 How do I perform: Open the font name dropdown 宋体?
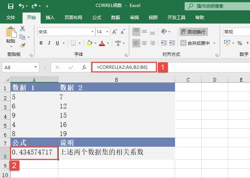tap(65, 32)
